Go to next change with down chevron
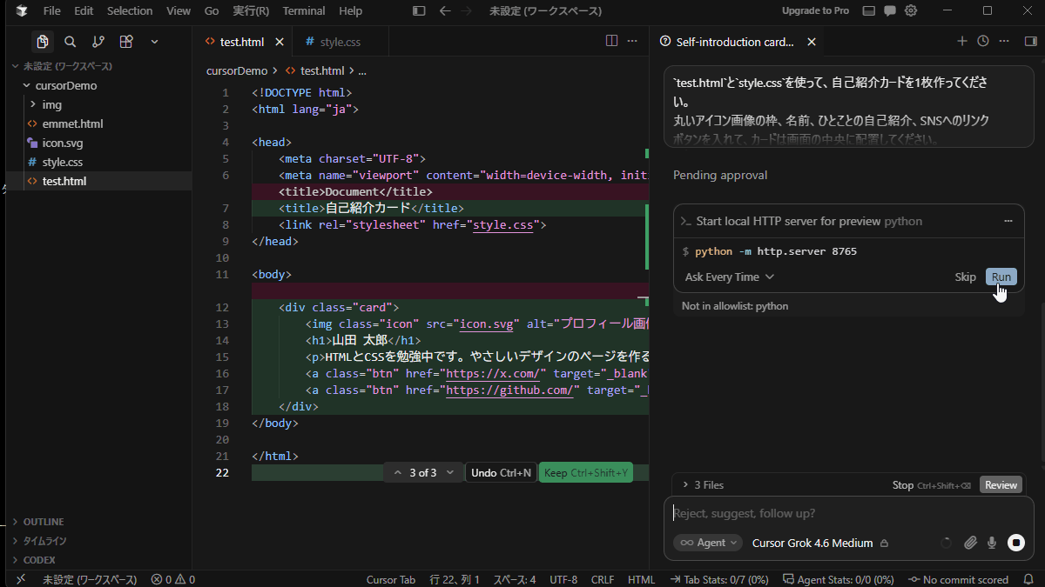The width and height of the screenshot is (1045, 587). tap(450, 473)
